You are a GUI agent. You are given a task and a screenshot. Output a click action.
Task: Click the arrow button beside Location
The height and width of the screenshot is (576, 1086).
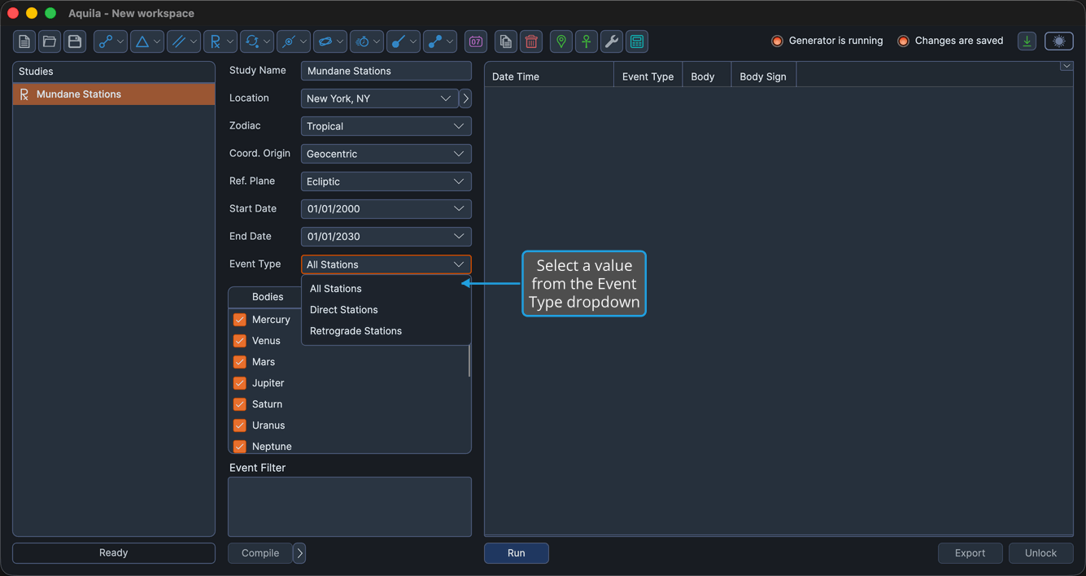coord(465,98)
